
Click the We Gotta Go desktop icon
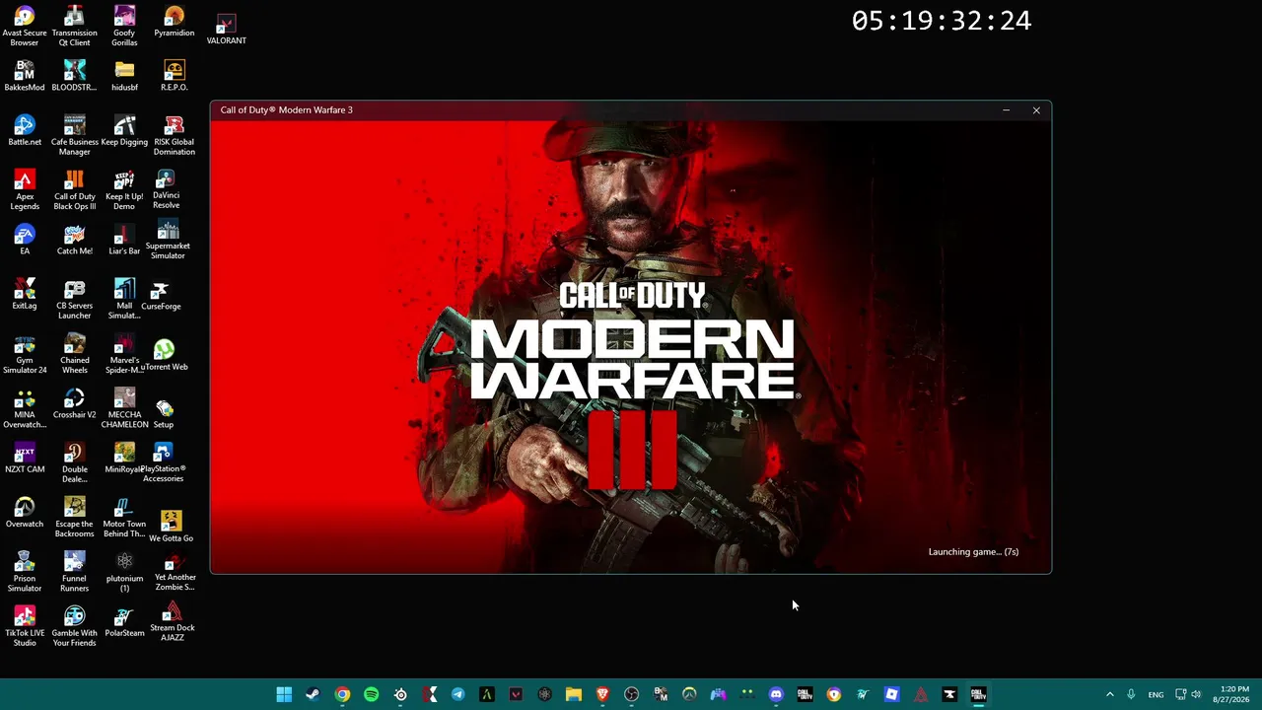click(171, 527)
